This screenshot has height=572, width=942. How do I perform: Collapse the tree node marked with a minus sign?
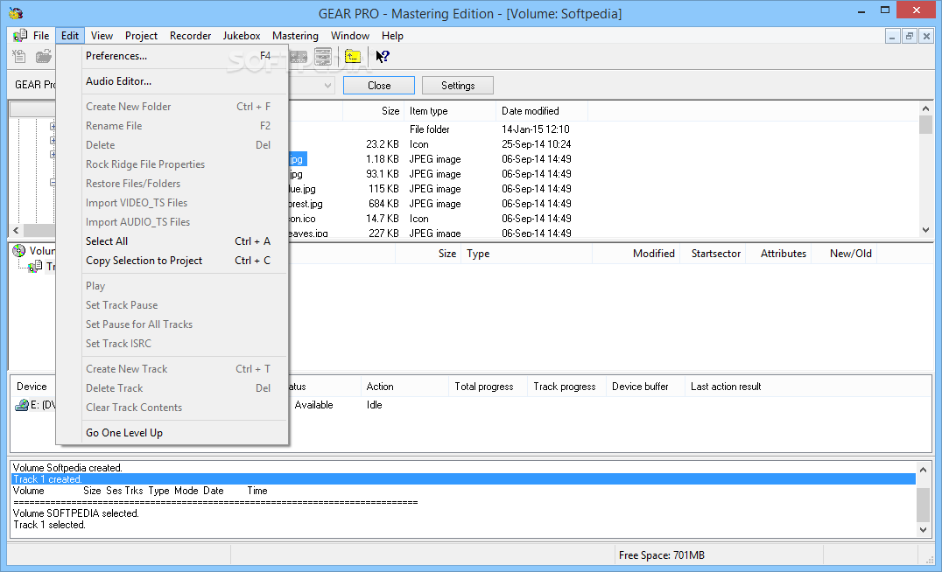coord(53,183)
